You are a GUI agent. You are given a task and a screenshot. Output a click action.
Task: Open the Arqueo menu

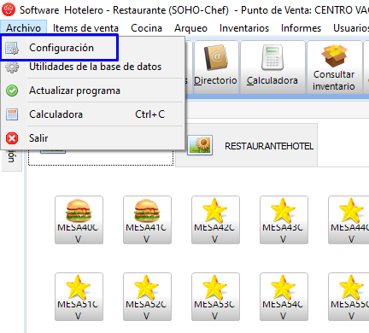point(190,28)
